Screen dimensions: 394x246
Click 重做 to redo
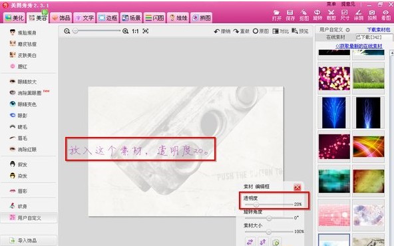(x=241, y=31)
